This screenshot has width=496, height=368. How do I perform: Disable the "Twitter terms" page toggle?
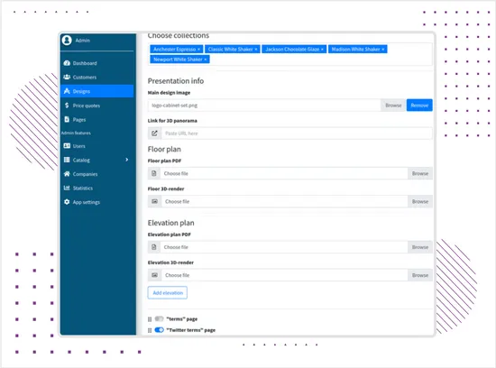(159, 330)
